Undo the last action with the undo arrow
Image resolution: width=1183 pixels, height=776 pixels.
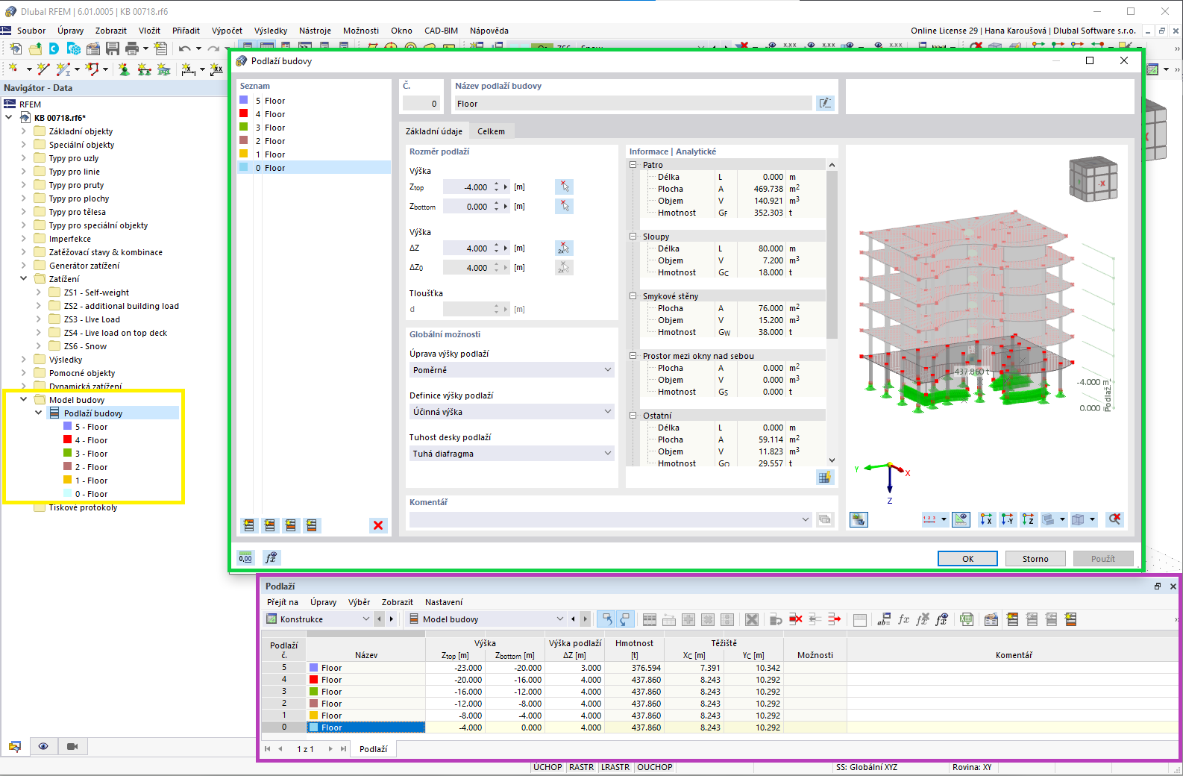click(x=184, y=48)
